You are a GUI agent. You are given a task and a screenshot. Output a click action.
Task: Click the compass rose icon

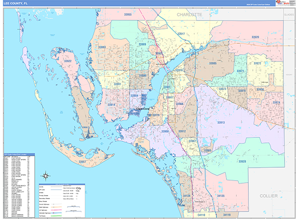click(45, 176)
